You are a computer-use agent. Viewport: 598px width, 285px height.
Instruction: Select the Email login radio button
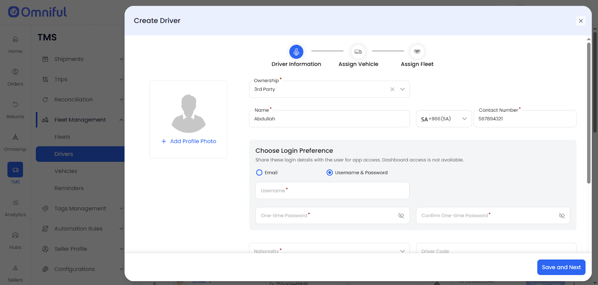tap(259, 173)
